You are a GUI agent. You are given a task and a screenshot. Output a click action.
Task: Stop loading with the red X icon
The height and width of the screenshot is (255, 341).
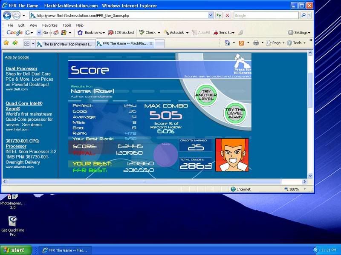click(x=227, y=15)
